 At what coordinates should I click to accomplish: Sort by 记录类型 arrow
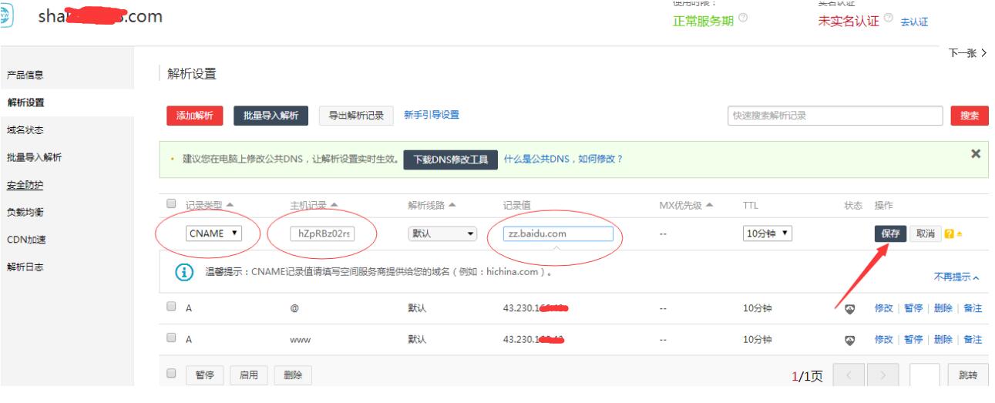[229, 204]
